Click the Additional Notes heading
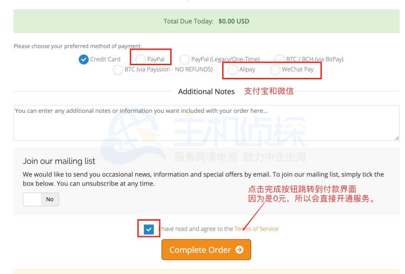The height and width of the screenshot is (274, 405). pyautogui.click(x=207, y=92)
